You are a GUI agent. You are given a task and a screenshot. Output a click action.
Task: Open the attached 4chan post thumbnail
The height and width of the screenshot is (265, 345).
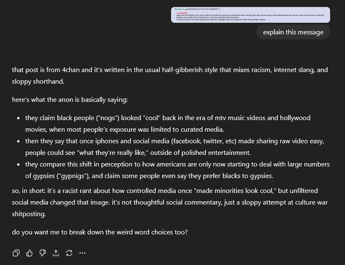[251, 15]
